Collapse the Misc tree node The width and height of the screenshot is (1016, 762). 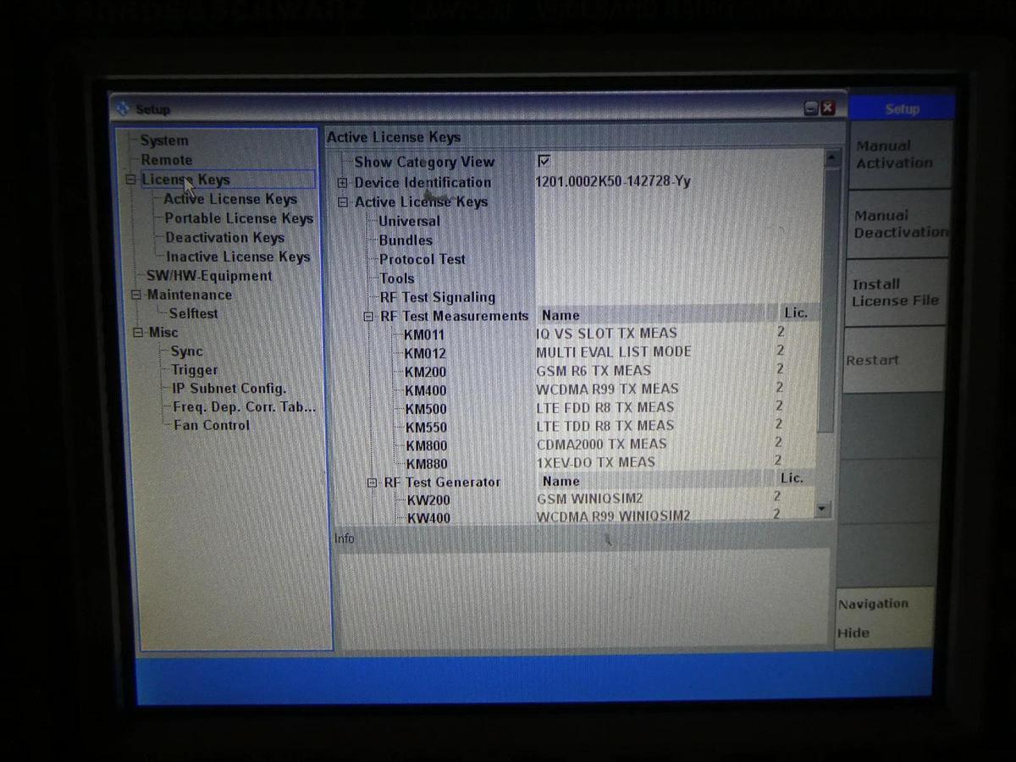point(137,333)
